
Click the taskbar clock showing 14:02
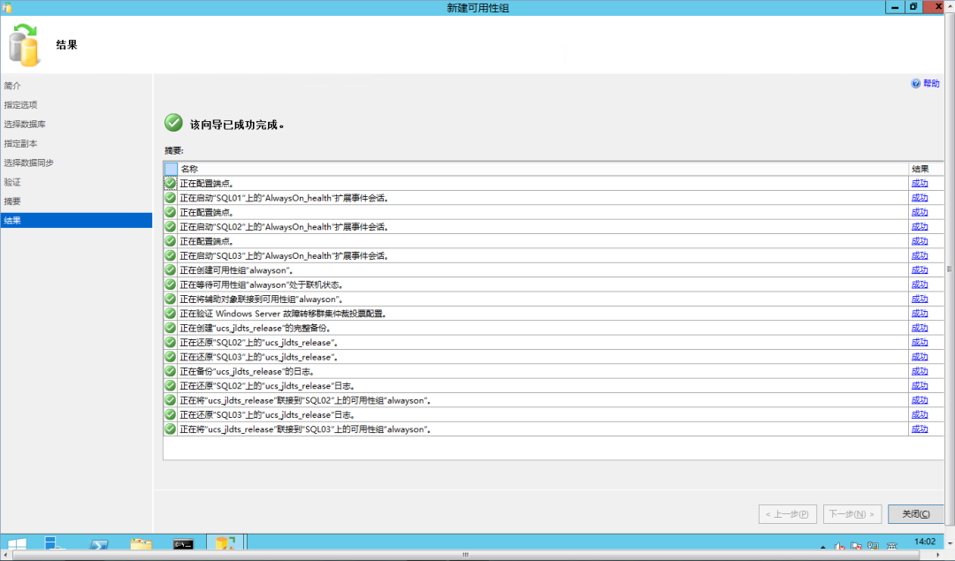tap(925, 542)
